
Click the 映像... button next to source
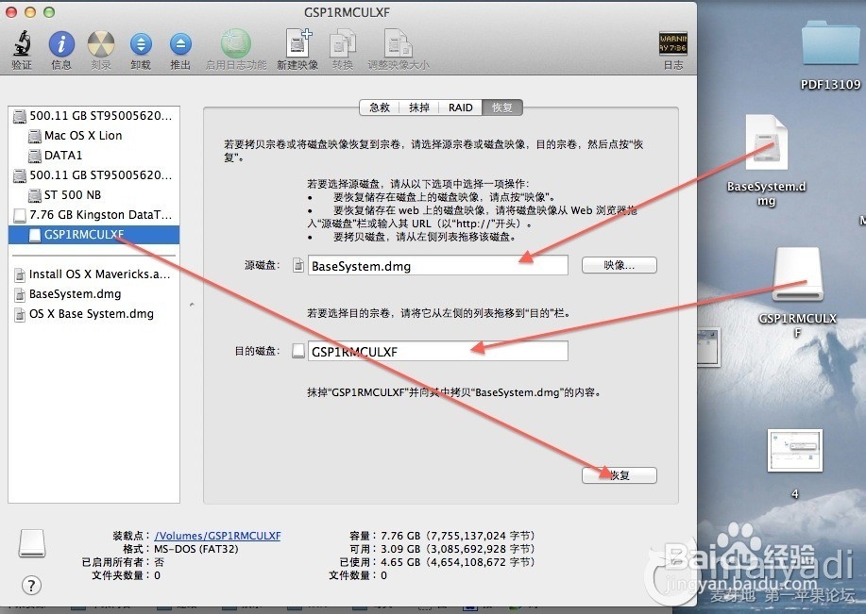click(619, 266)
